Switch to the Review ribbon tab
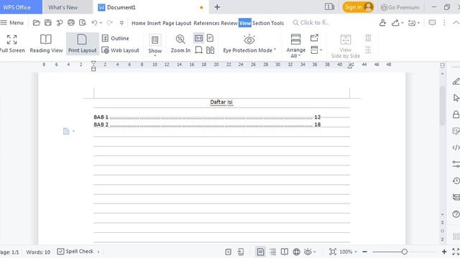The height and width of the screenshot is (258, 460). click(229, 23)
